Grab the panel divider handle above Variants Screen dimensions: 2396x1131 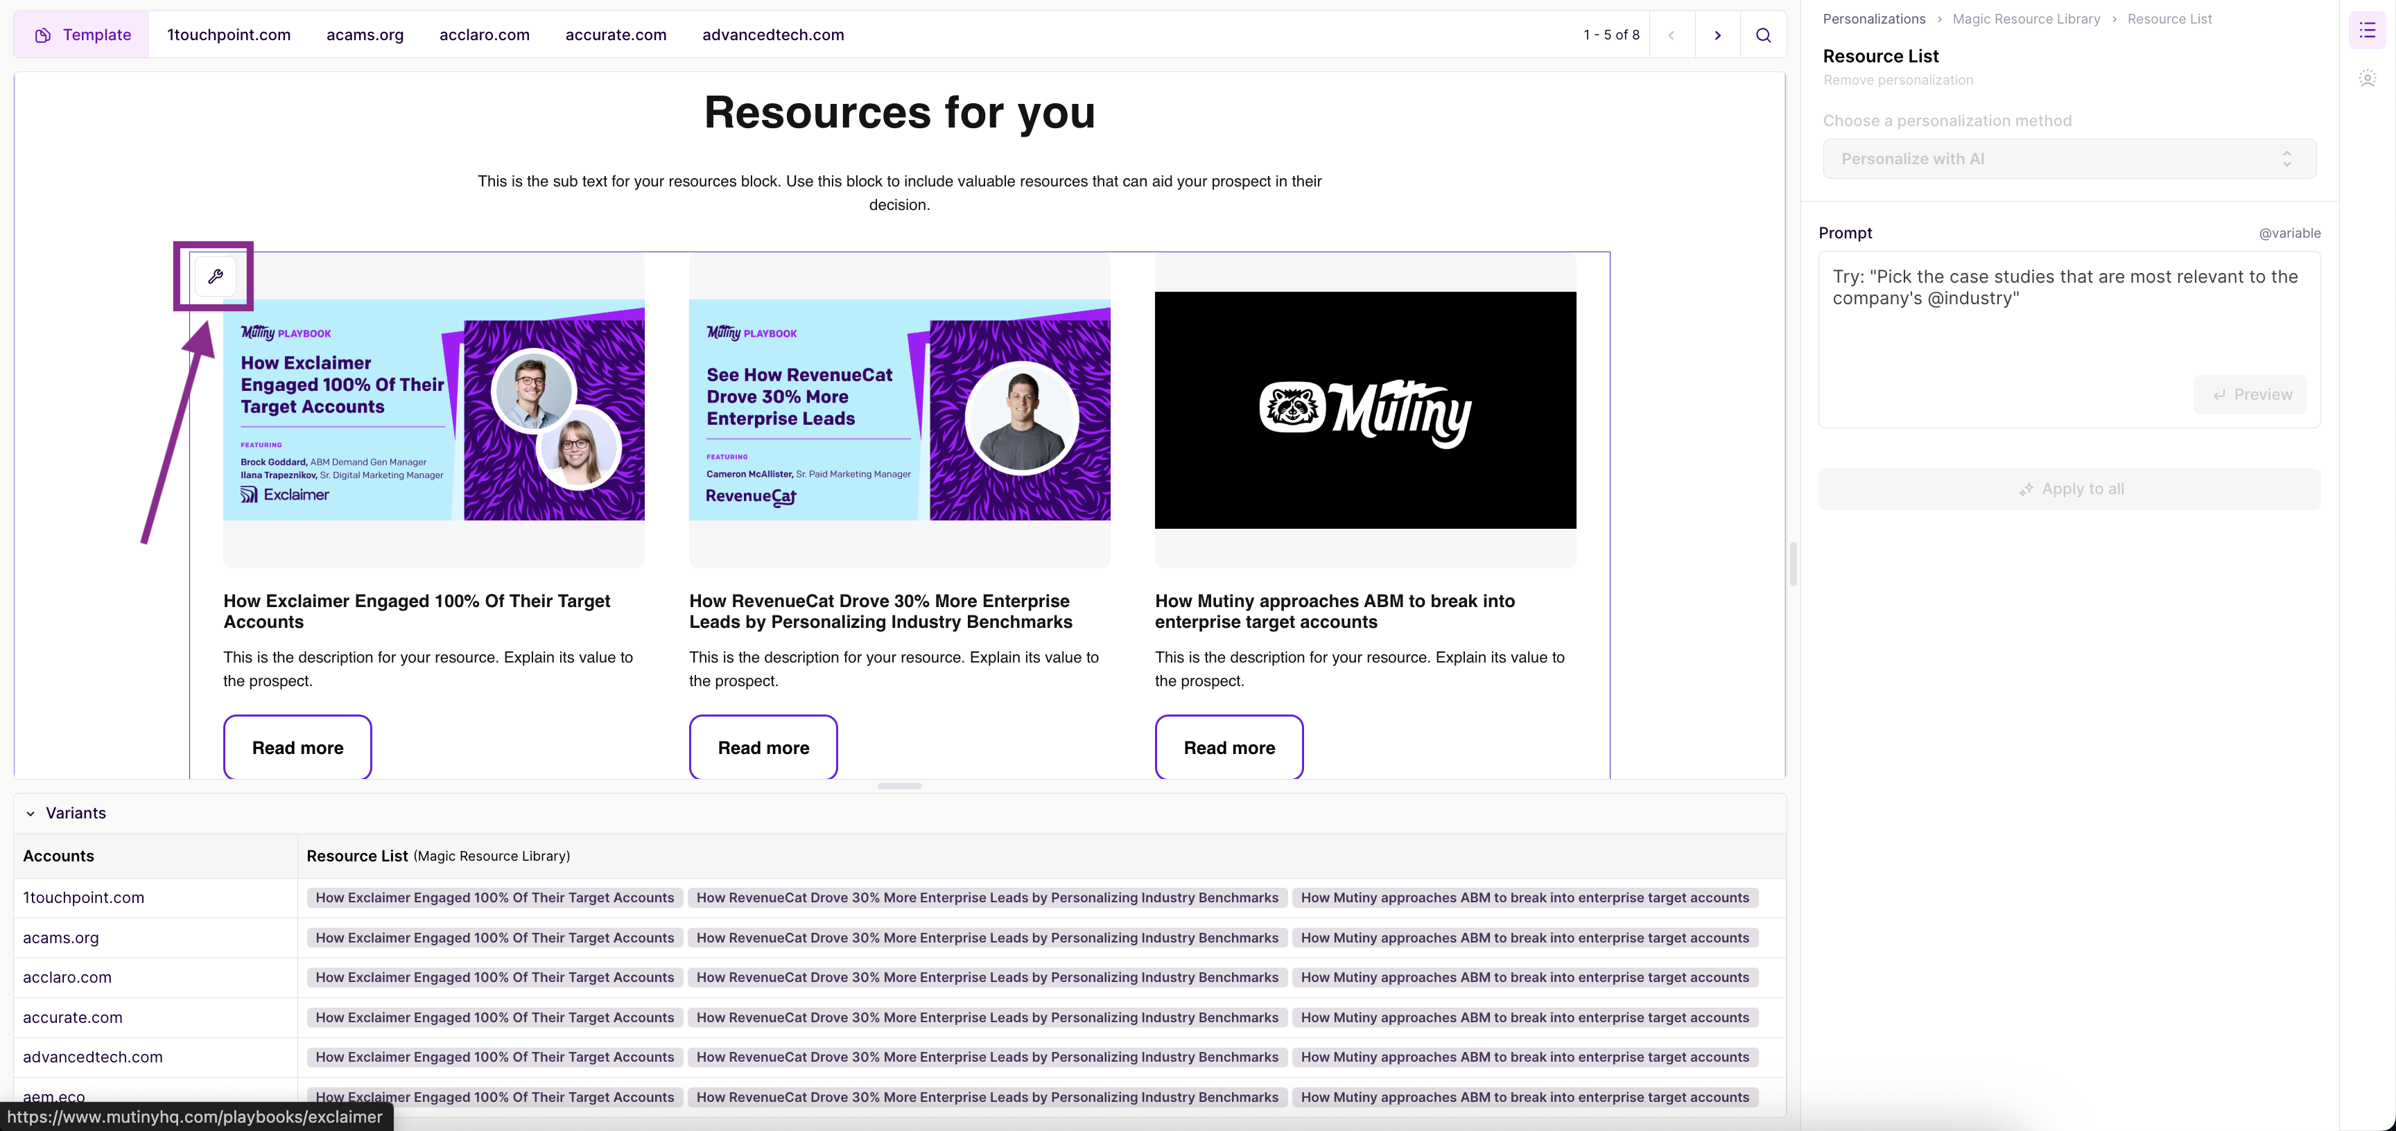tap(899, 787)
